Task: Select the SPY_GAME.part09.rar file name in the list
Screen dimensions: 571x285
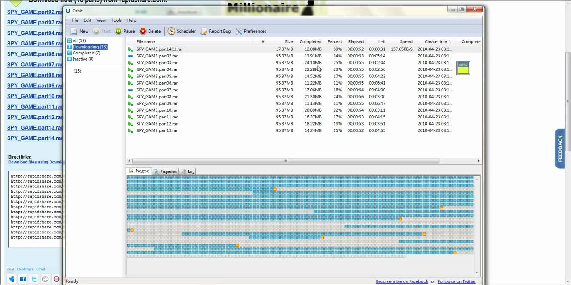Action: [x=157, y=103]
